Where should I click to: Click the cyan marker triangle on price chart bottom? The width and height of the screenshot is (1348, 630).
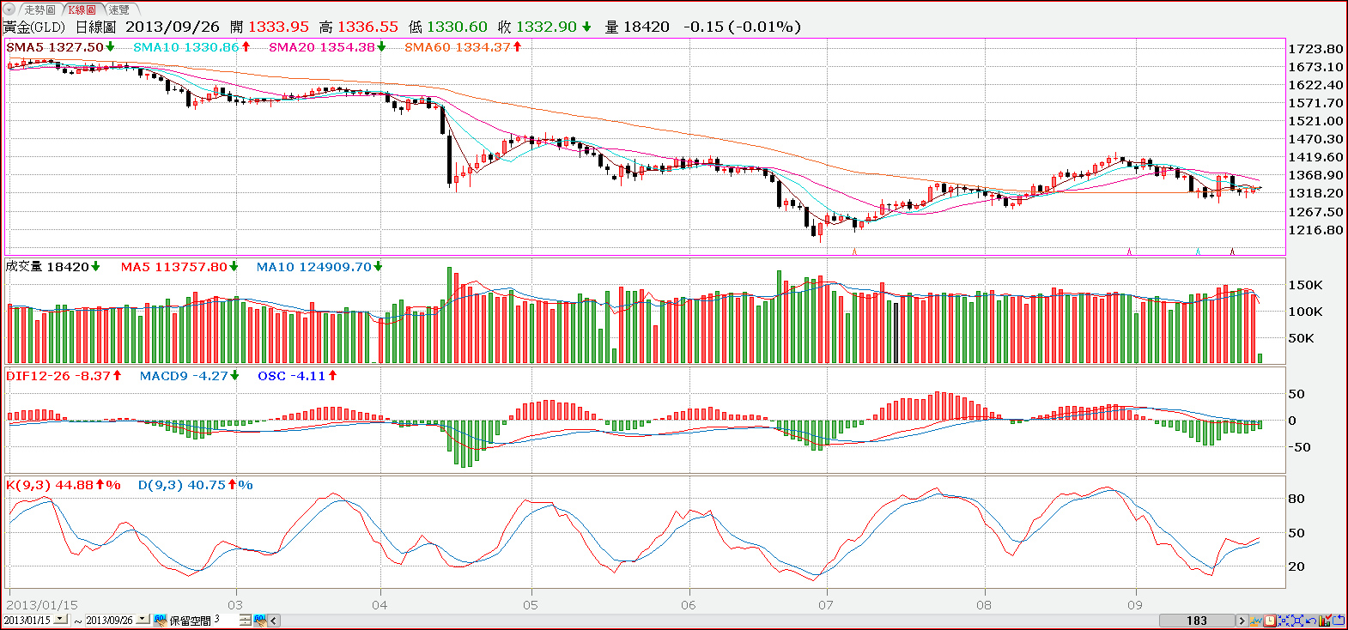(1198, 251)
